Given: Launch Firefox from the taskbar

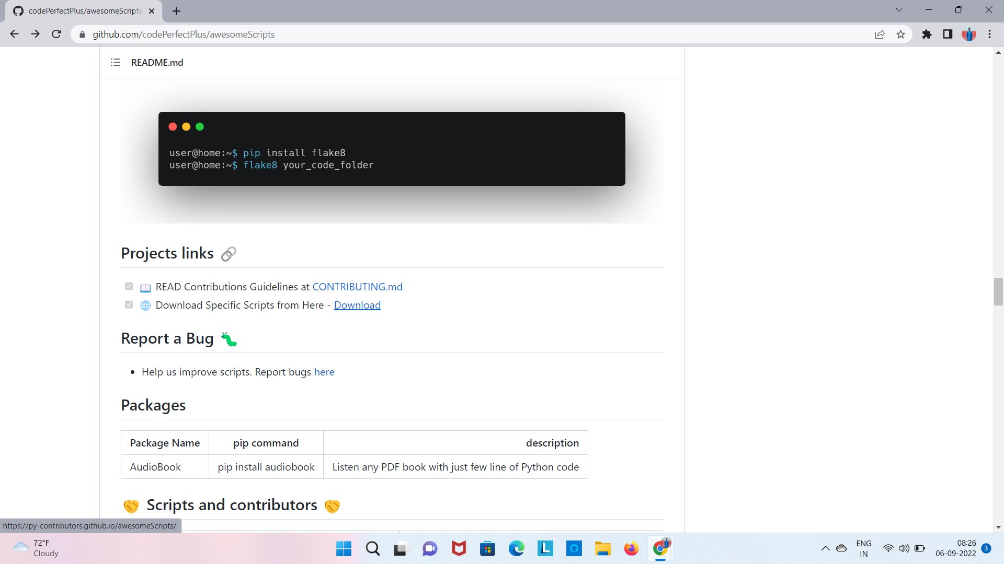Looking at the screenshot, I should click(631, 548).
